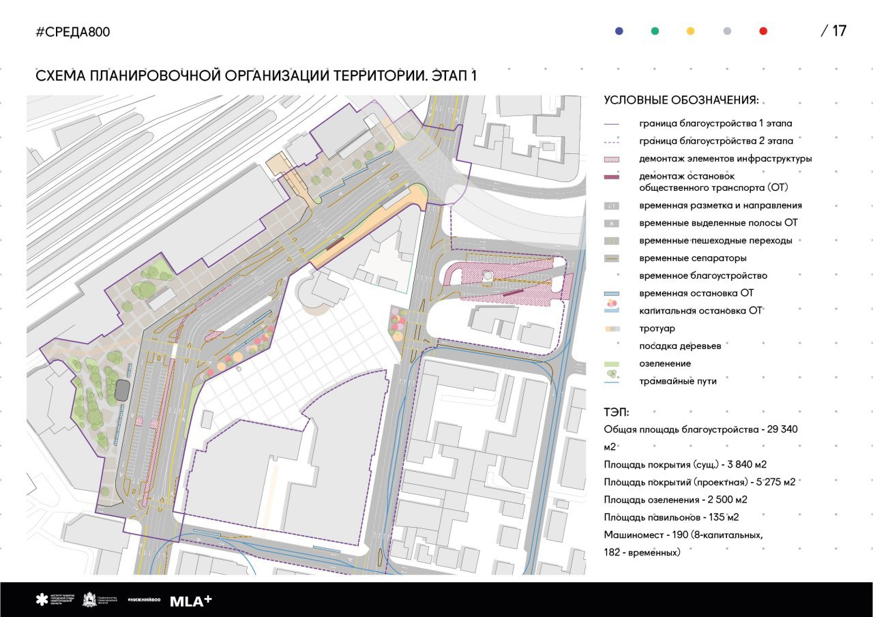Click the brown temporary separator line symbol
Image resolution: width=873 pixels, height=617 pixels.
(612, 259)
